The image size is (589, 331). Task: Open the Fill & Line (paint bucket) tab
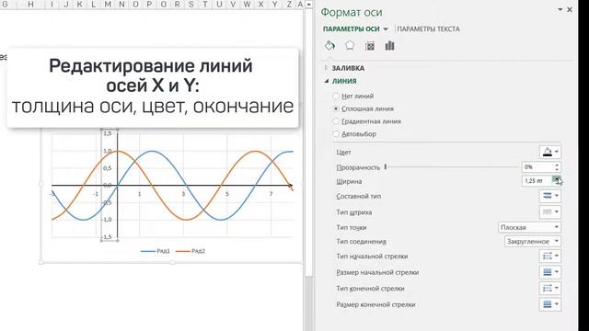point(329,46)
